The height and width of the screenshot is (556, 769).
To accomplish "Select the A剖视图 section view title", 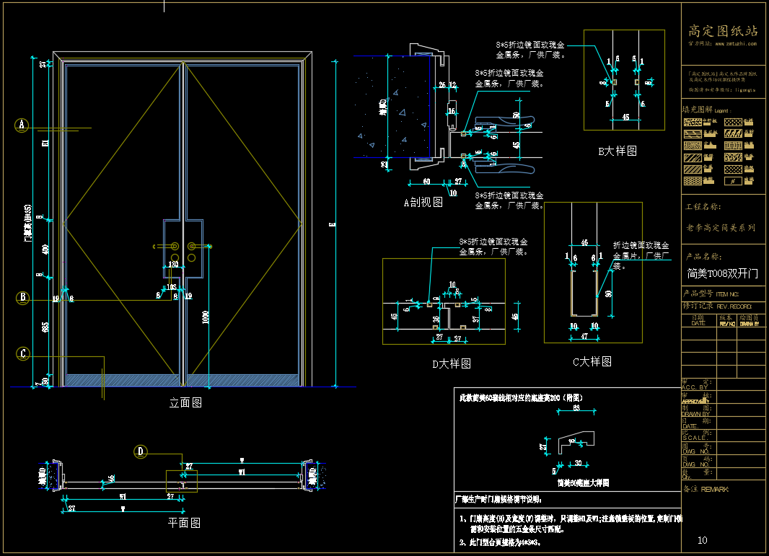I will (x=423, y=203).
